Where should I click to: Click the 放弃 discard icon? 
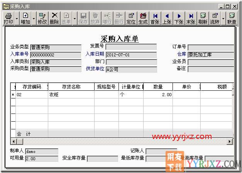coord(95,19)
